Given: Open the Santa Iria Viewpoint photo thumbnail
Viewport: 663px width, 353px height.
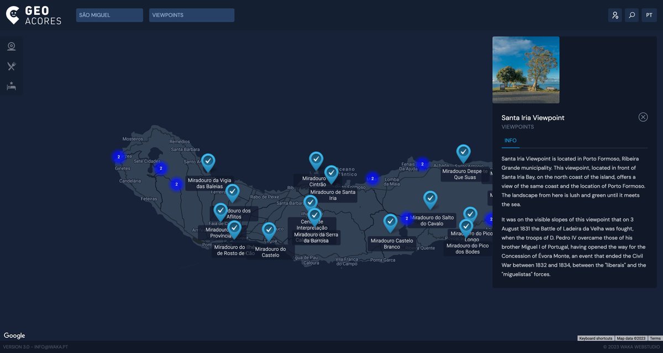Looking at the screenshot, I should (525, 70).
